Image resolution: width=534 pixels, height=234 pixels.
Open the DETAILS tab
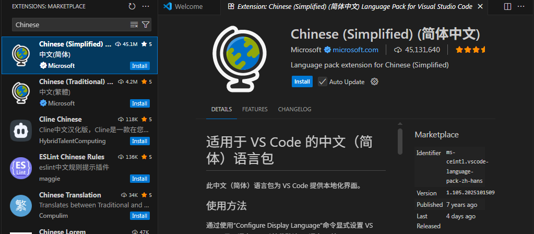221,109
